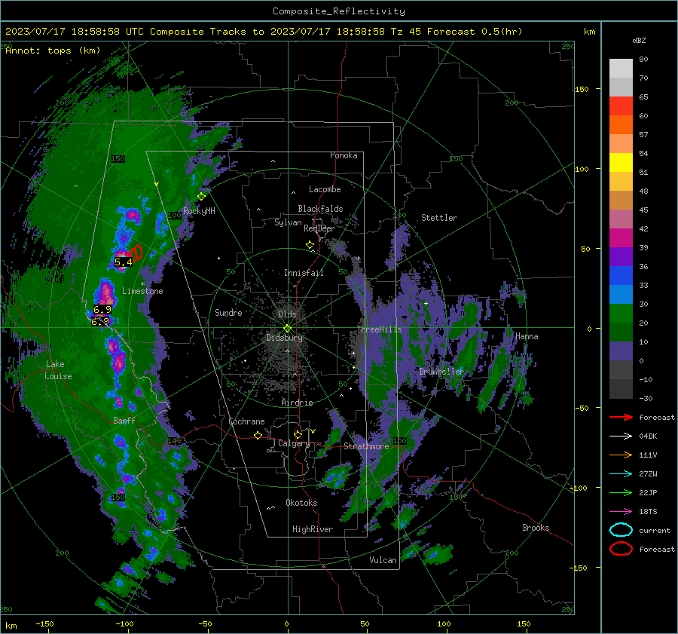Click the green 22JP arrow in the legend
This screenshot has width=678, height=634.
pyautogui.click(x=621, y=492)
